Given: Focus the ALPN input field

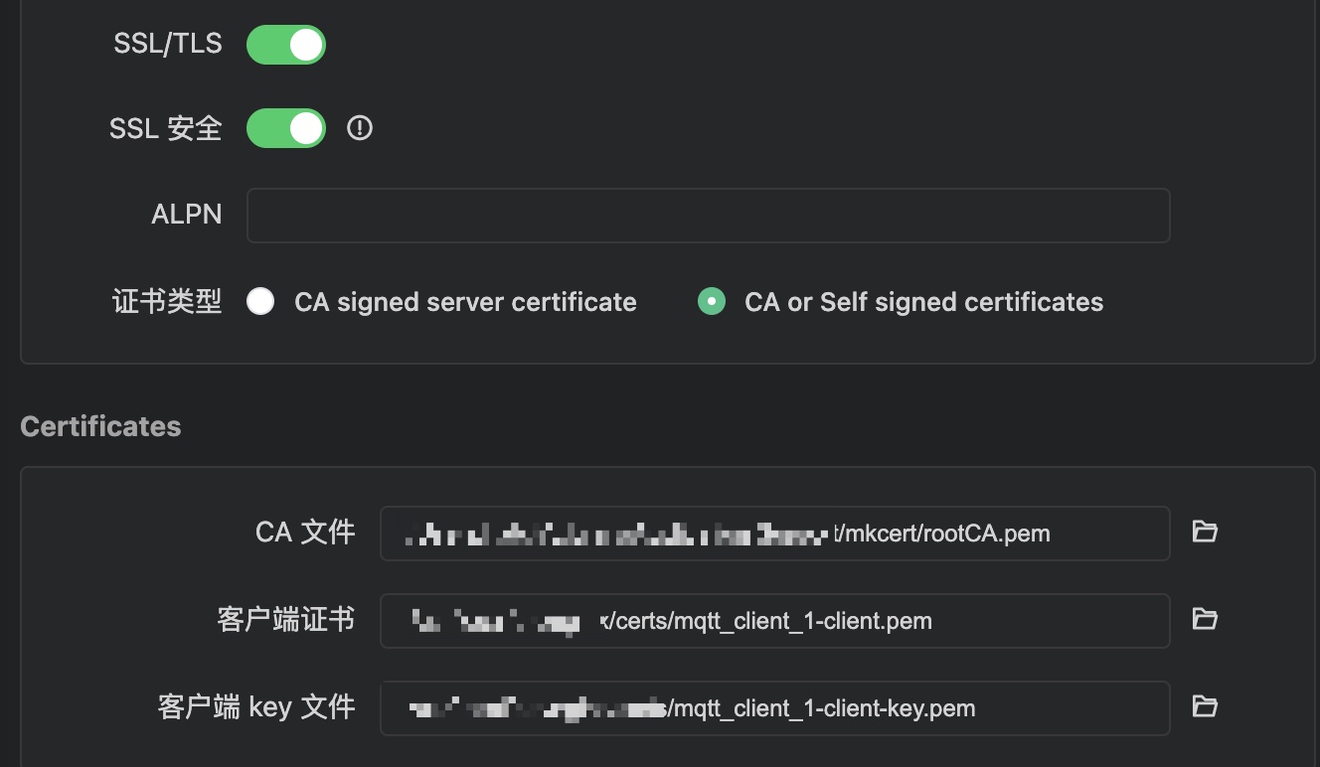Looking at the screenshot, I should [708, 216].
